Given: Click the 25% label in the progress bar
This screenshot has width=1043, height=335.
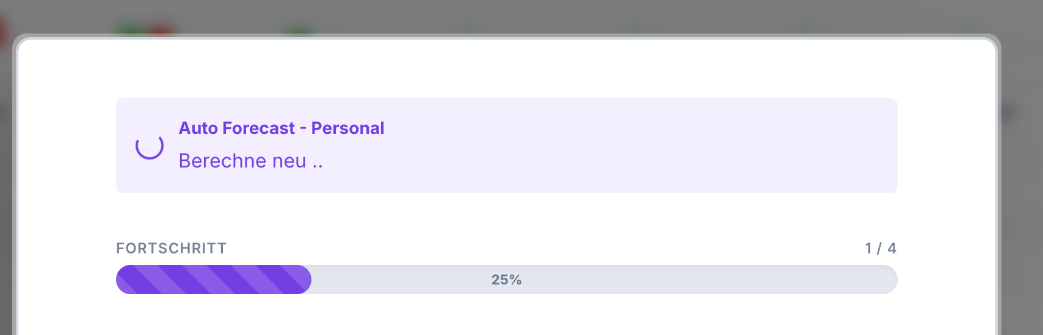Looking at the screenshot, I should (x=506, y=280).
